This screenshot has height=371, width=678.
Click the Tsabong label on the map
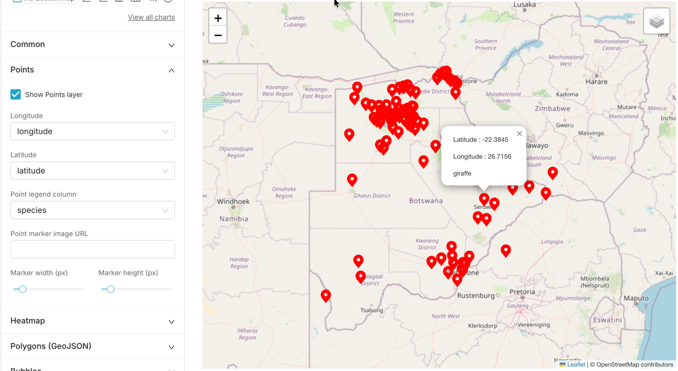[372, 310]
